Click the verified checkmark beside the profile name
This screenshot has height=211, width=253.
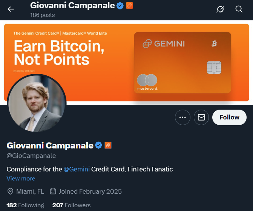coord(99,145)
